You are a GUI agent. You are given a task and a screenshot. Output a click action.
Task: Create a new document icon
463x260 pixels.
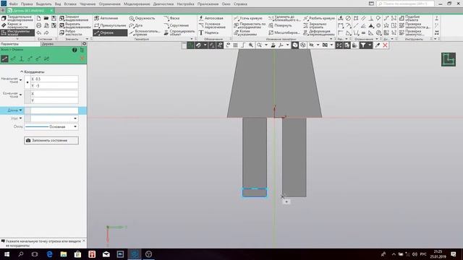point(38,18)
